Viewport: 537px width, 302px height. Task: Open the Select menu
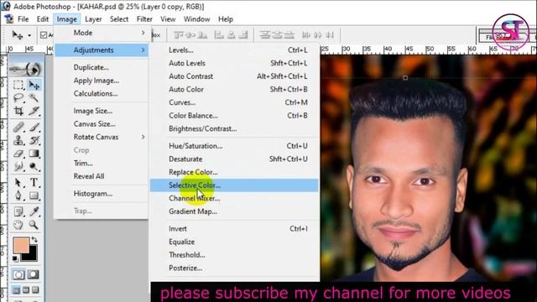[x=119, y=19]
